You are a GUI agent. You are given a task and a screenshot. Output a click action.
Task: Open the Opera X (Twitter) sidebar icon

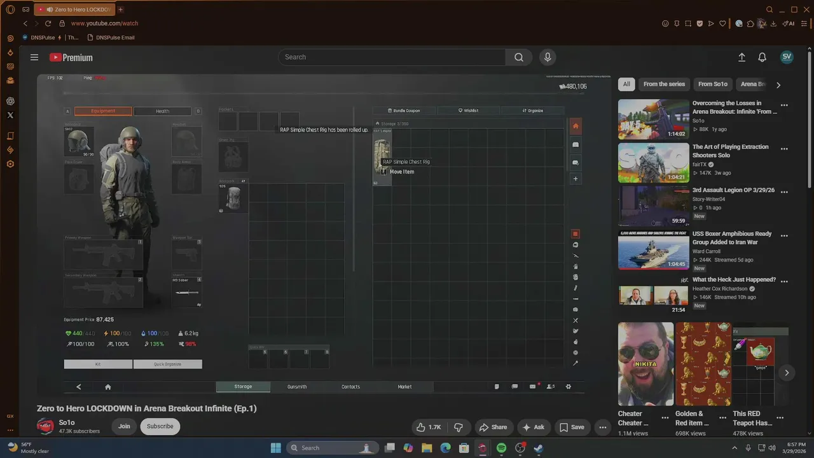[x=10, y=115]
